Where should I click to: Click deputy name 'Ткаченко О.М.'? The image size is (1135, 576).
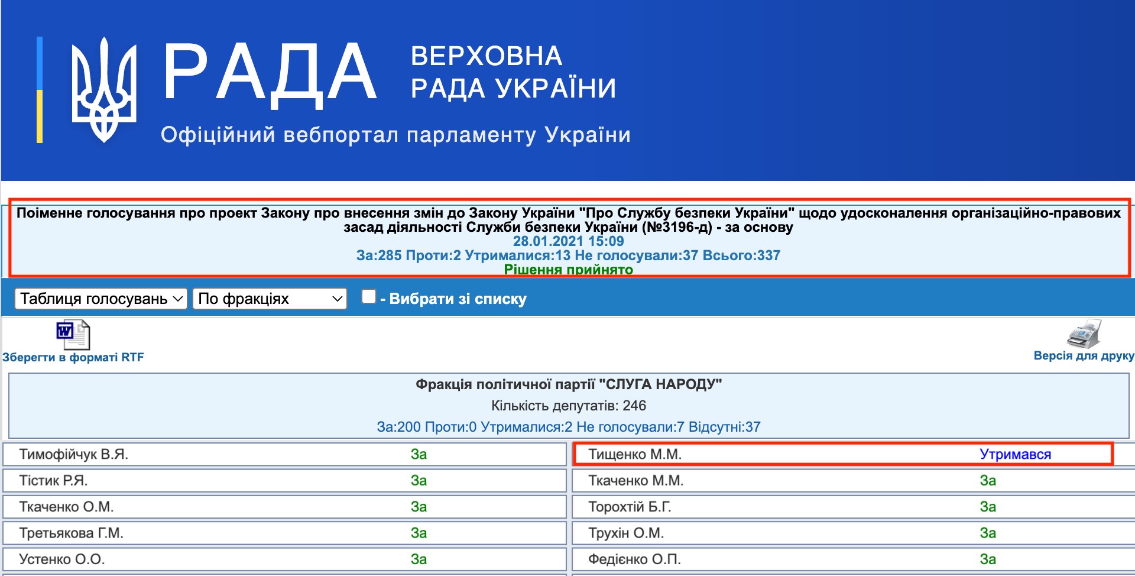pos(66,507)
